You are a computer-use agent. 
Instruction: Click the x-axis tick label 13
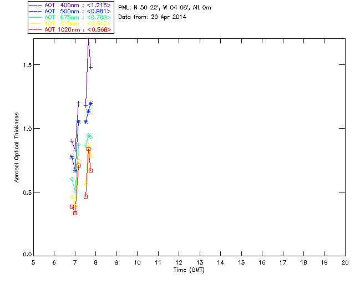click(200, 262)
